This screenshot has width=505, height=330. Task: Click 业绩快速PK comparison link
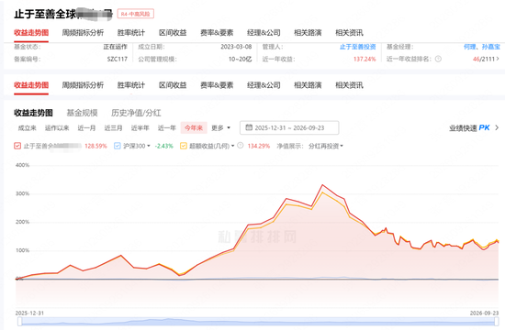469,128
